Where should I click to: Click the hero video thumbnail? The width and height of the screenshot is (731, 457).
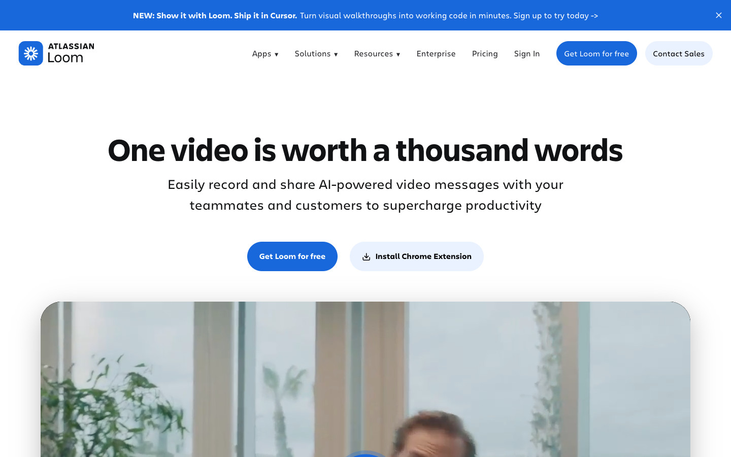click(x=365, y=379)
